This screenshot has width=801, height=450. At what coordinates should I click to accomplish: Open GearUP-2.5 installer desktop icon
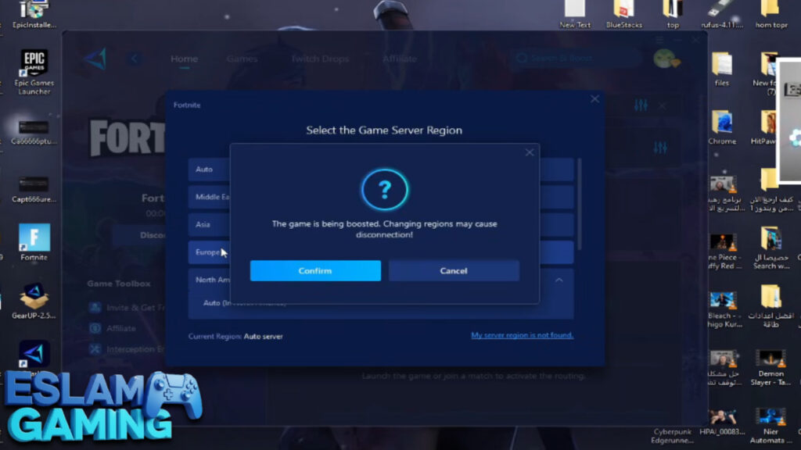click(34, 301)
